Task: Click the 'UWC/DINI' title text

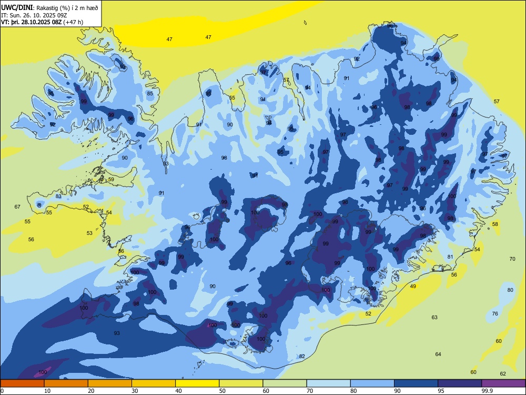Action: (x=17, y=7)
